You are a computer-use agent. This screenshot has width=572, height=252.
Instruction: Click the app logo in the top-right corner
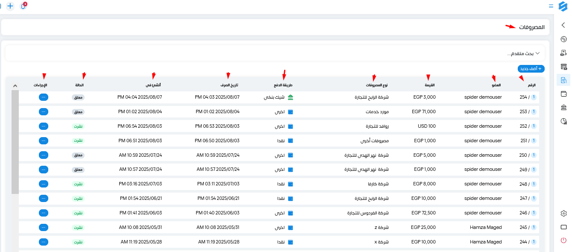click(563, 6)
